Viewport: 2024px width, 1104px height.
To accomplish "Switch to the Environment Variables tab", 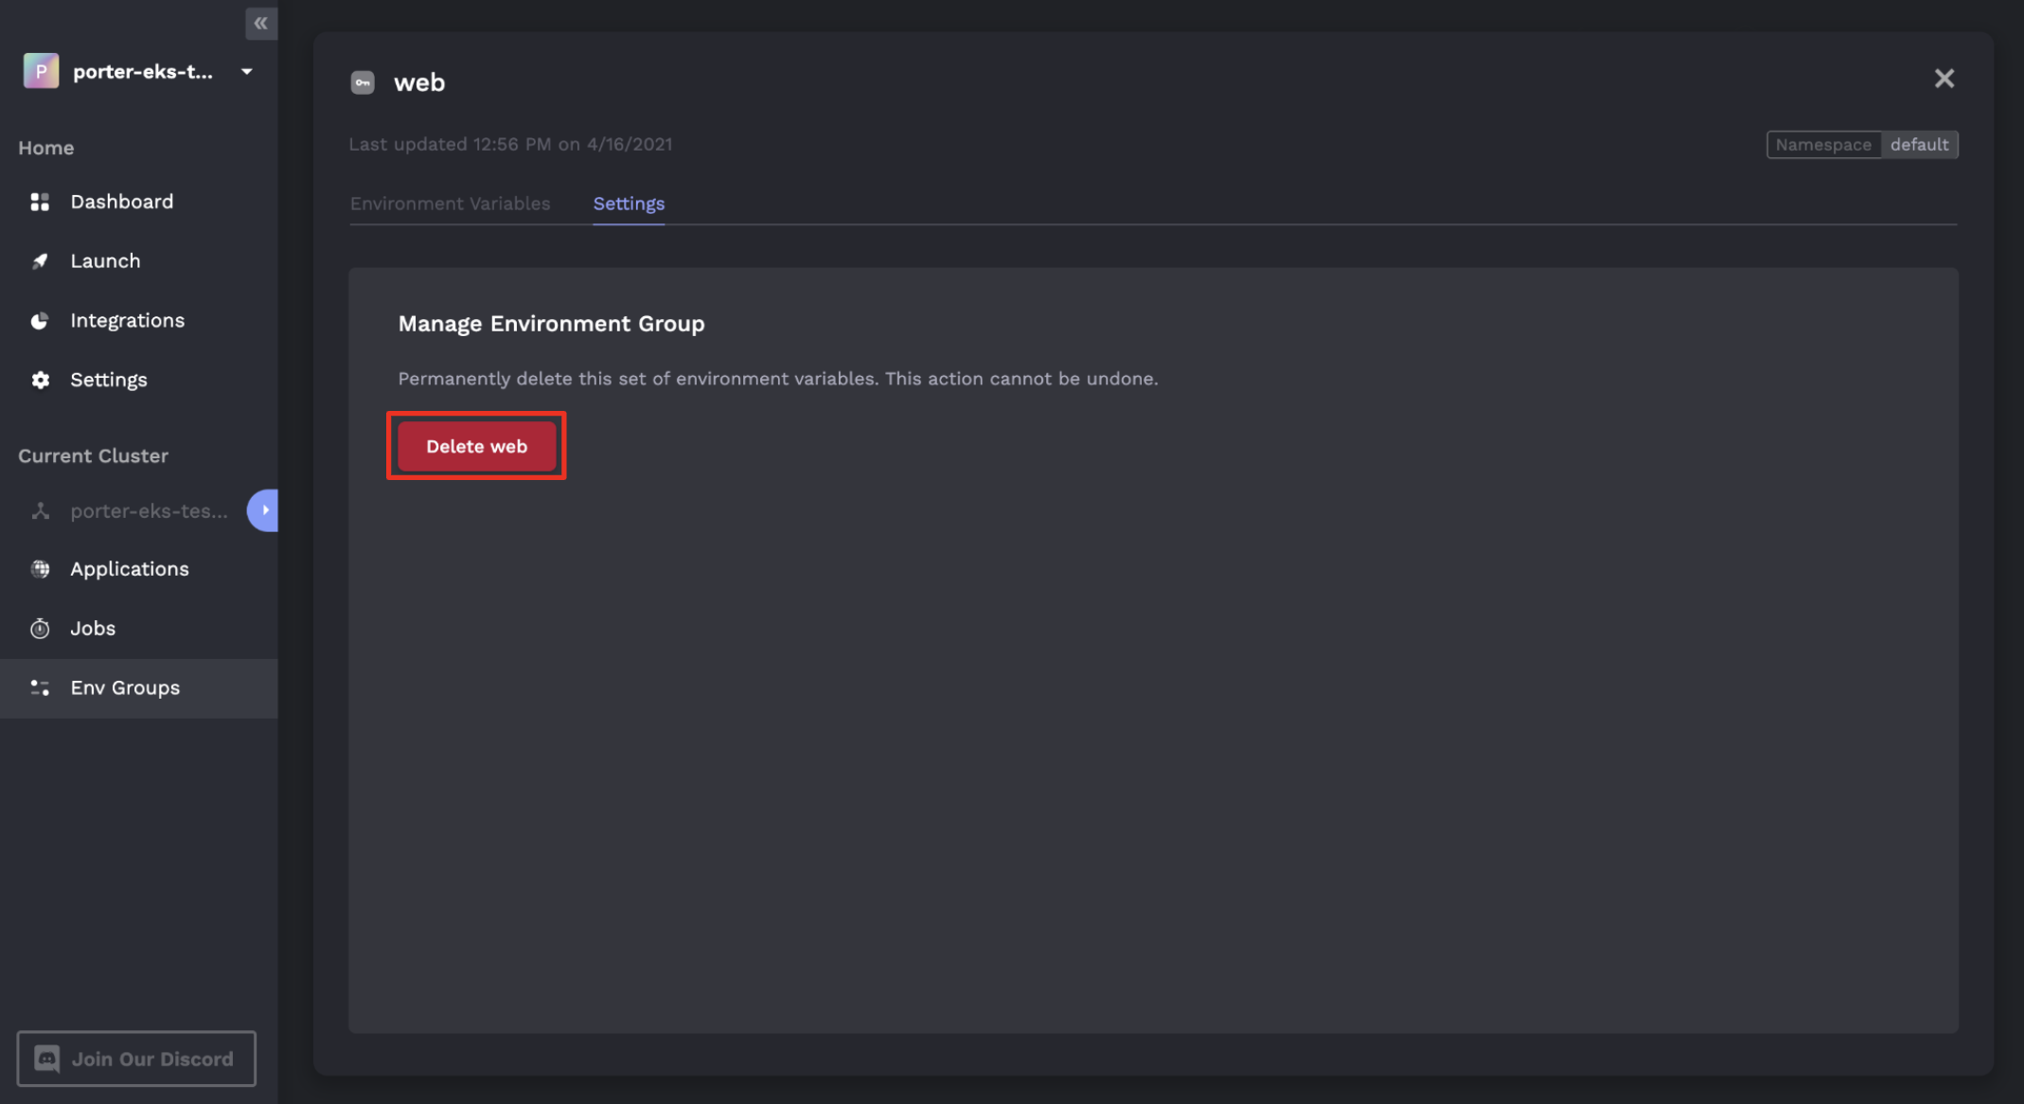I will point(450,204).
